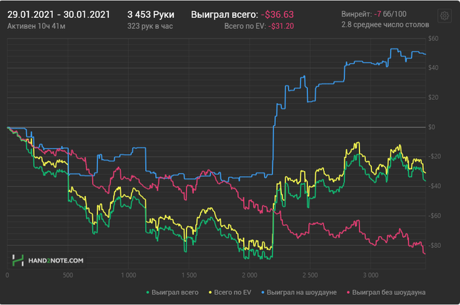
Task: Click the '$60' y-axis label
Action: [x=433, y=39]
